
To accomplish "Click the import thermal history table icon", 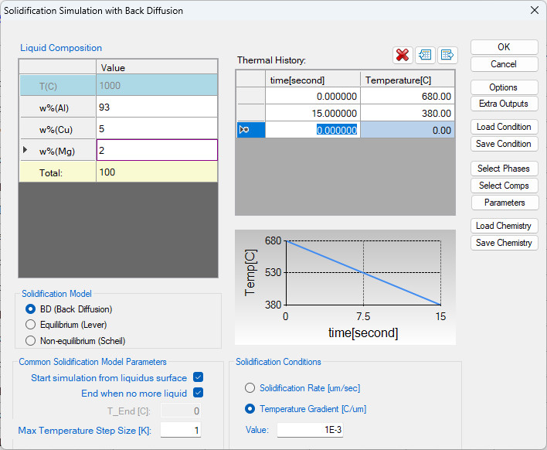I will click(424, 54).
